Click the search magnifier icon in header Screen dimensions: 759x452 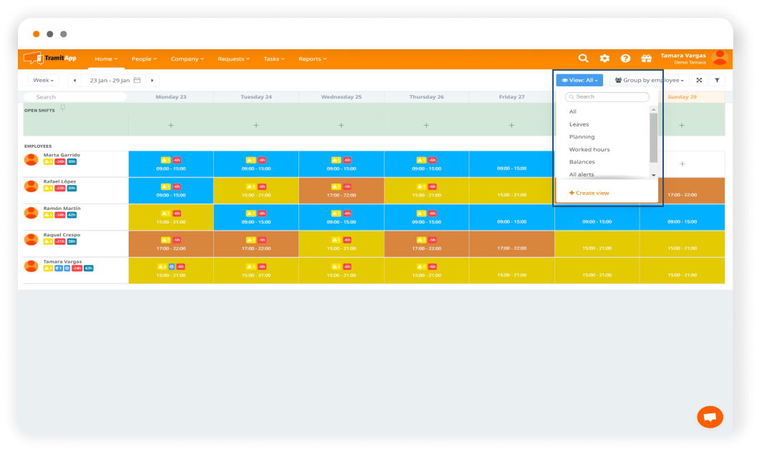[584, 59]
